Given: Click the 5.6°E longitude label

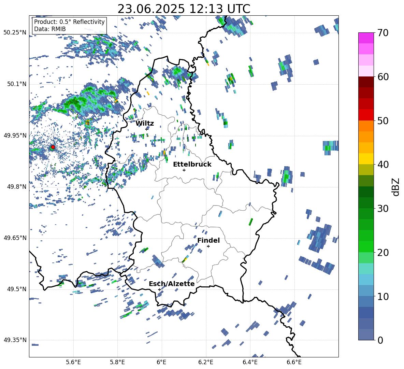Looking at the screenshot, I should 73,362.
